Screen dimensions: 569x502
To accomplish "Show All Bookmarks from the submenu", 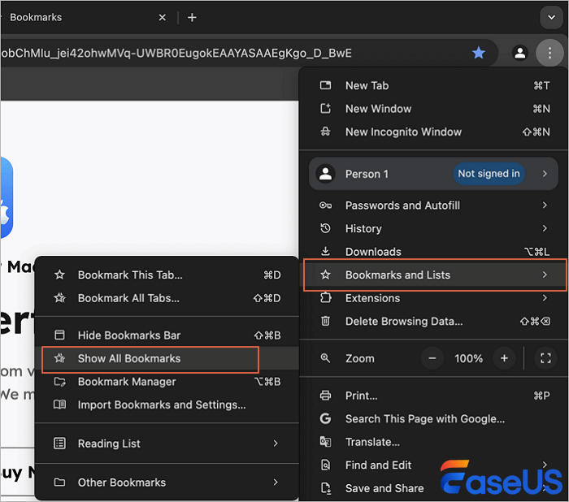I will [x=129, y=358].
